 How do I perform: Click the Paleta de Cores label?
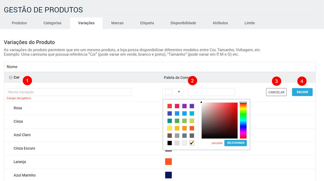coord(177,78)
